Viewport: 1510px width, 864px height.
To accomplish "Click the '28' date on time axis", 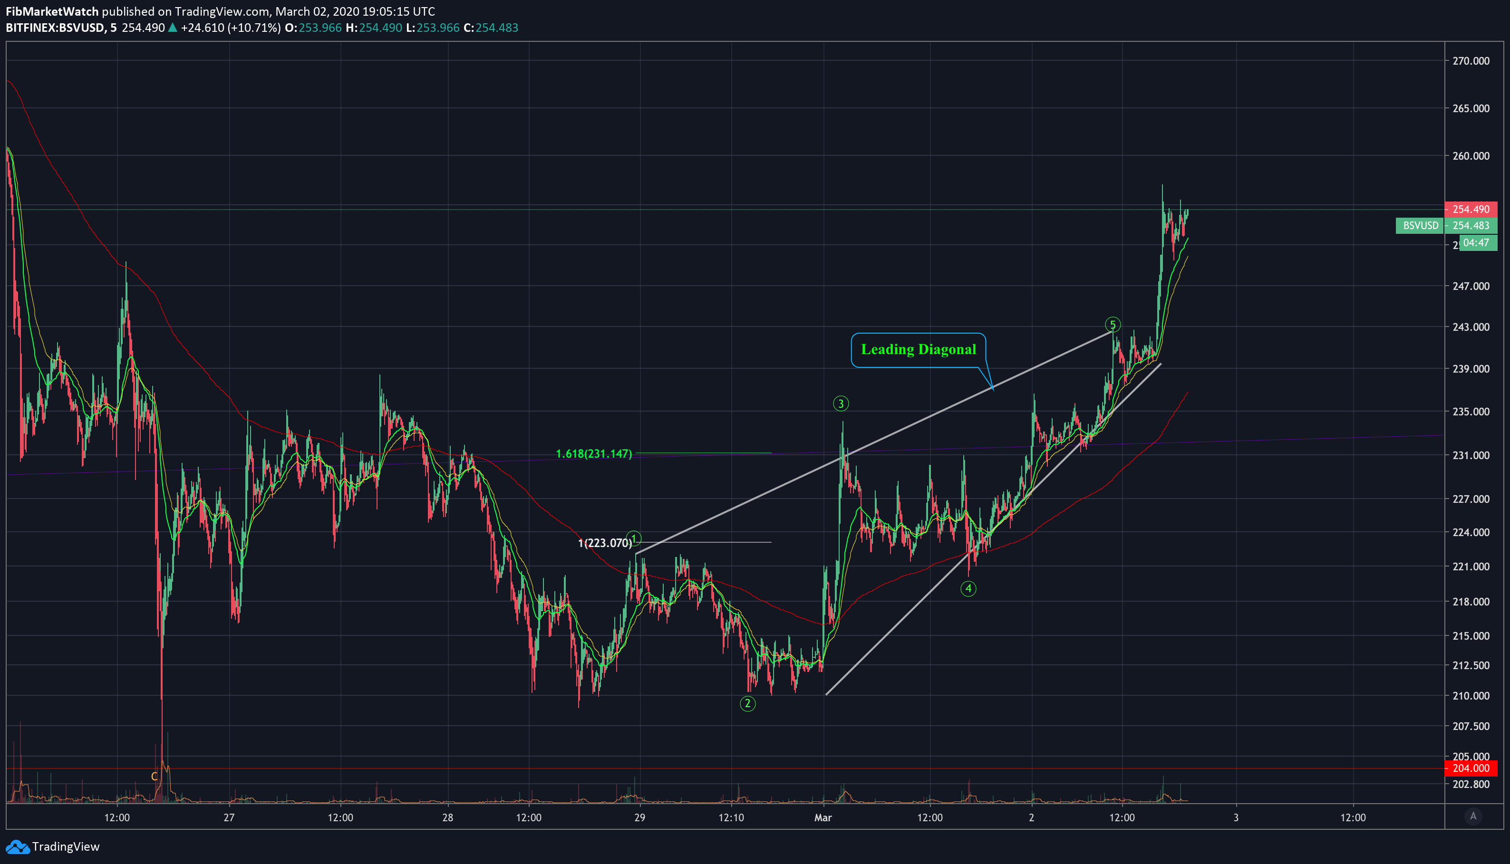I will point(447,818).
